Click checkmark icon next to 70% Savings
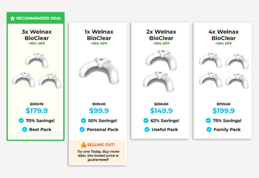Viewport: 259px width, 178px height. pos(21,120)
